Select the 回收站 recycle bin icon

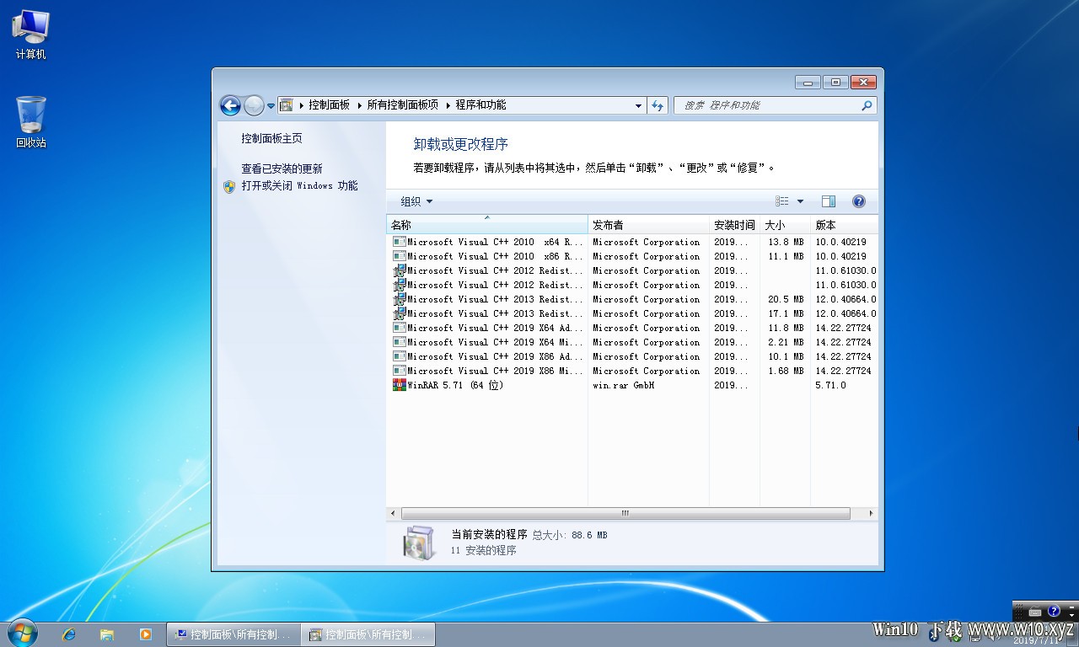click(x=31, y=122)
